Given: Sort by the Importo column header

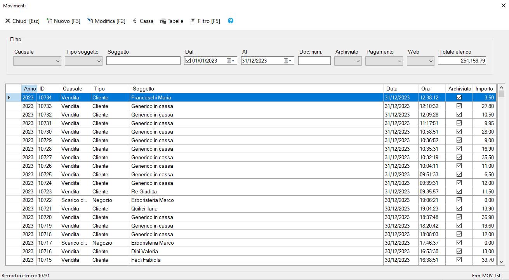Looking at the screenshot, I should (485, 89).
